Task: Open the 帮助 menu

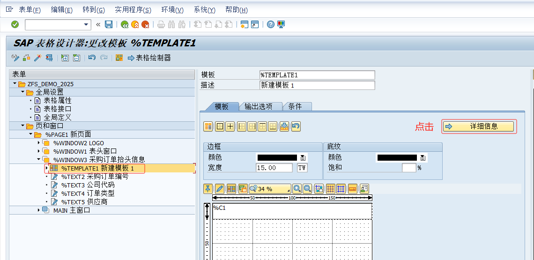Action: 237,10
